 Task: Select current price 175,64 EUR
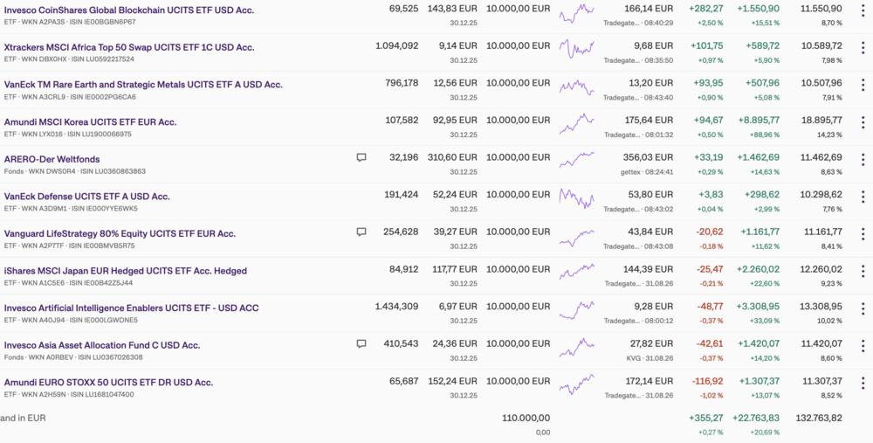click(x=649, y=120)
